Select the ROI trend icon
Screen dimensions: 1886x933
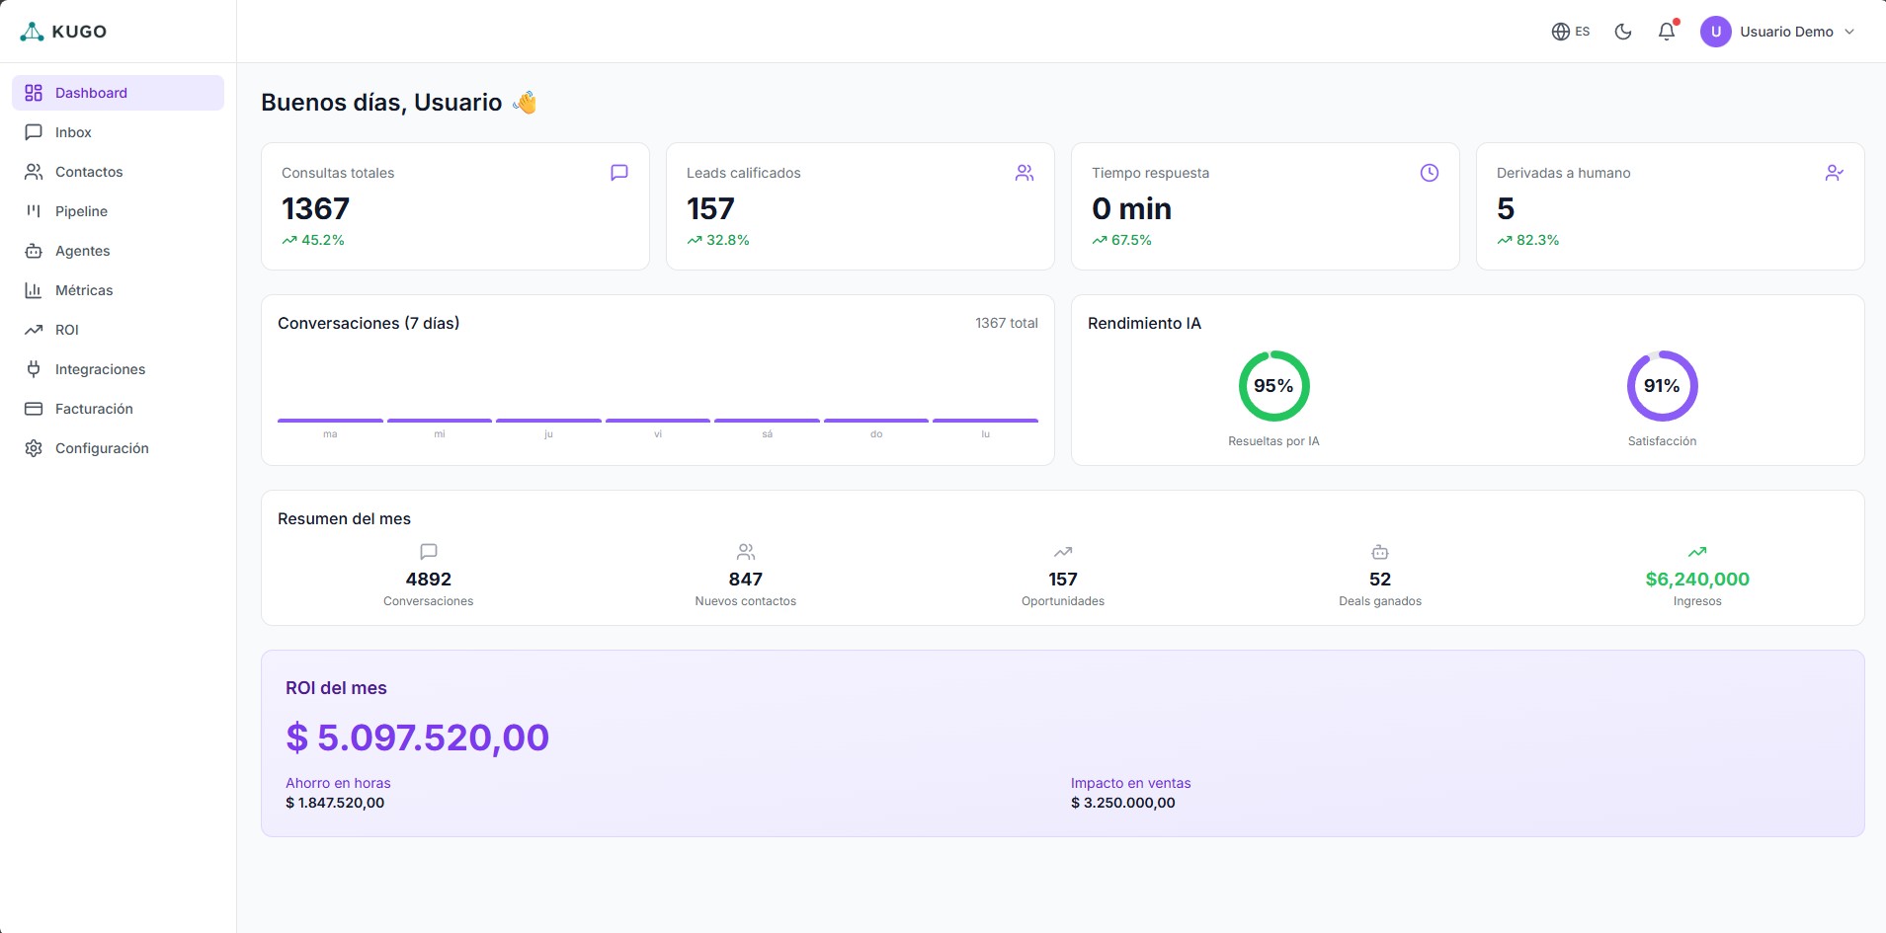coord(34,329)
